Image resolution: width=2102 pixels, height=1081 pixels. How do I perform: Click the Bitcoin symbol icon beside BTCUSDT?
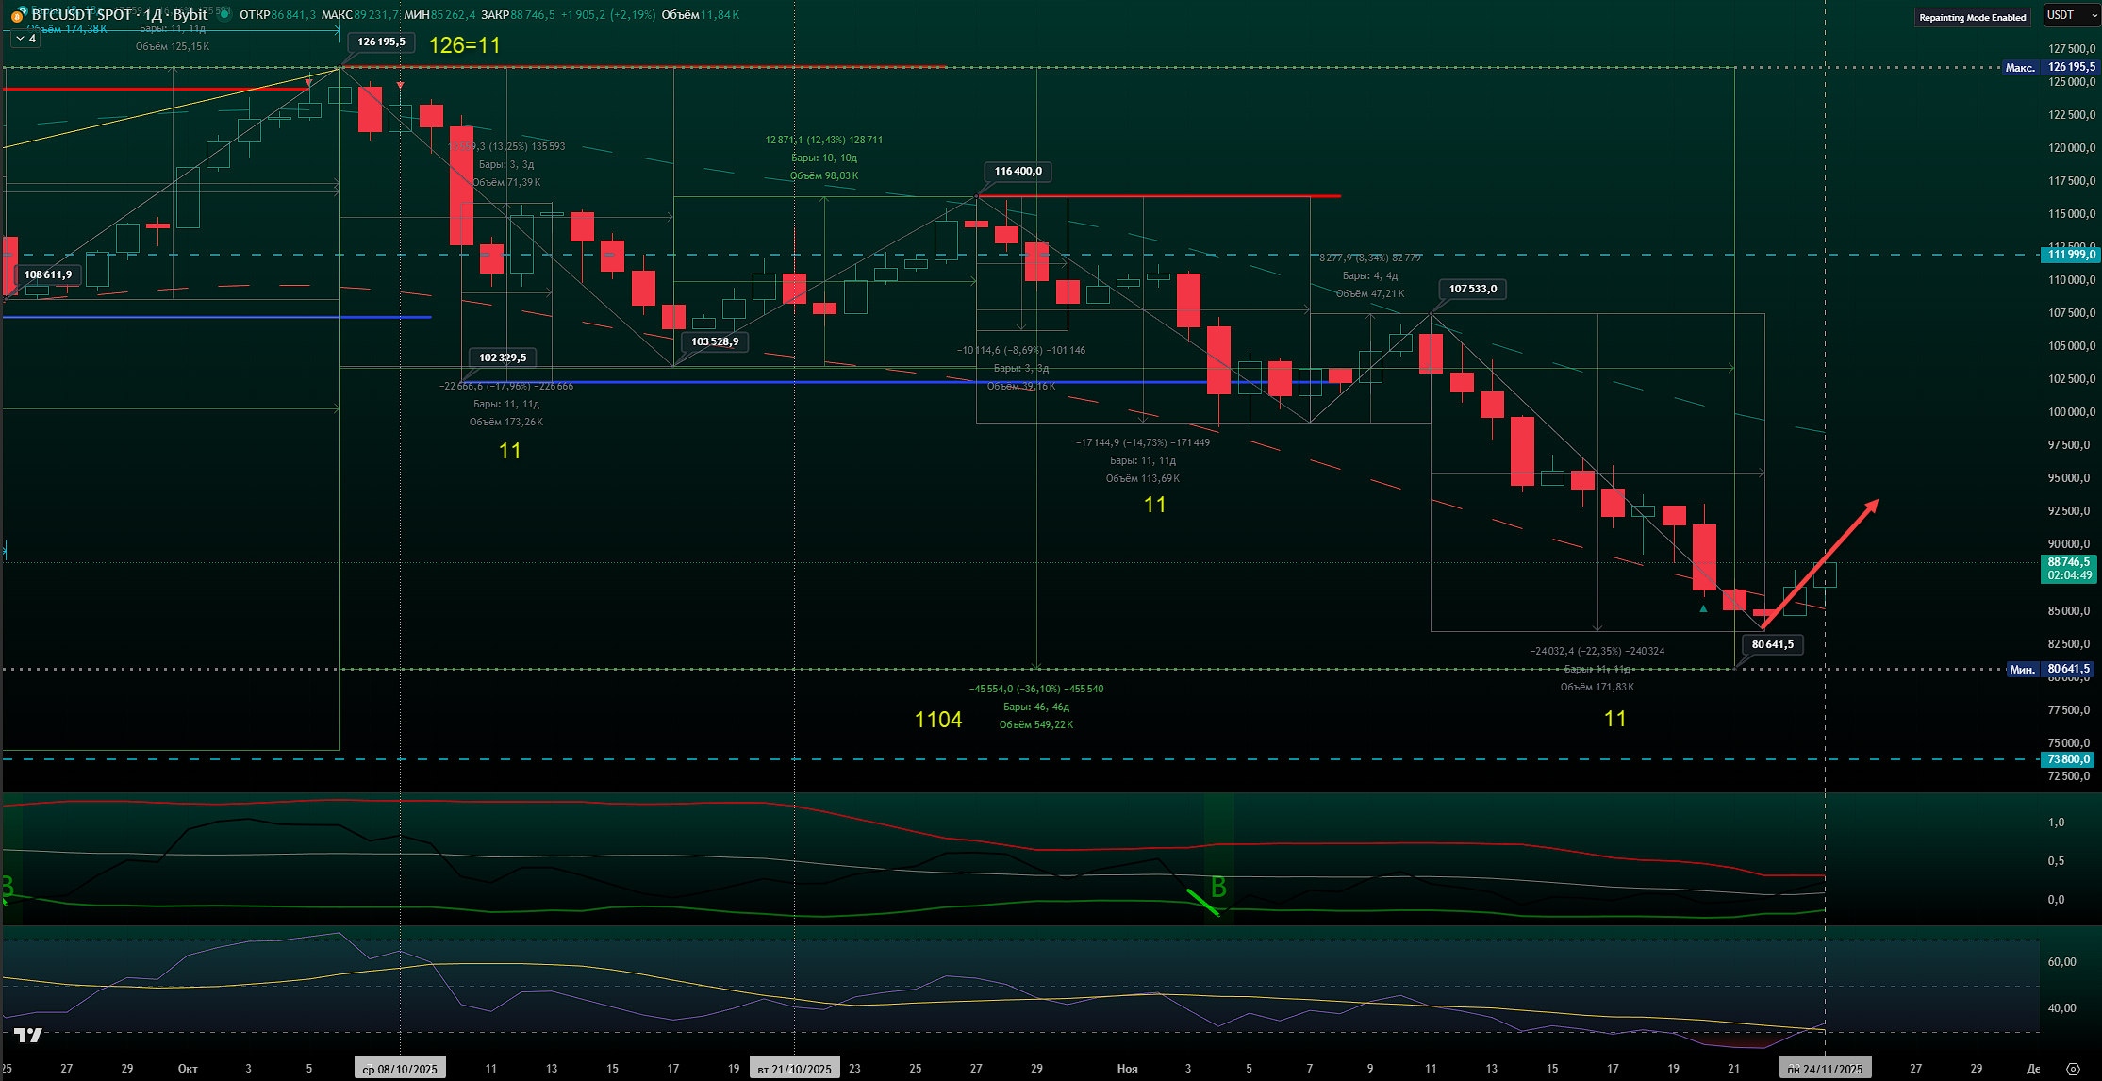pyautogui.click(x=17, y=15)
